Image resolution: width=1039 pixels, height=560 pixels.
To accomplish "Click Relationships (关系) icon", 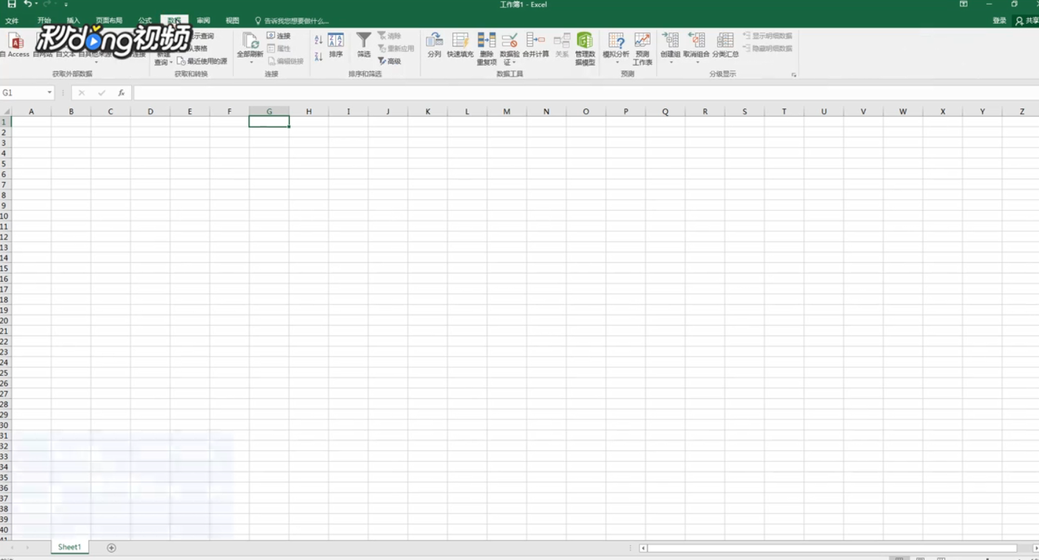I will tap(562, 44).
